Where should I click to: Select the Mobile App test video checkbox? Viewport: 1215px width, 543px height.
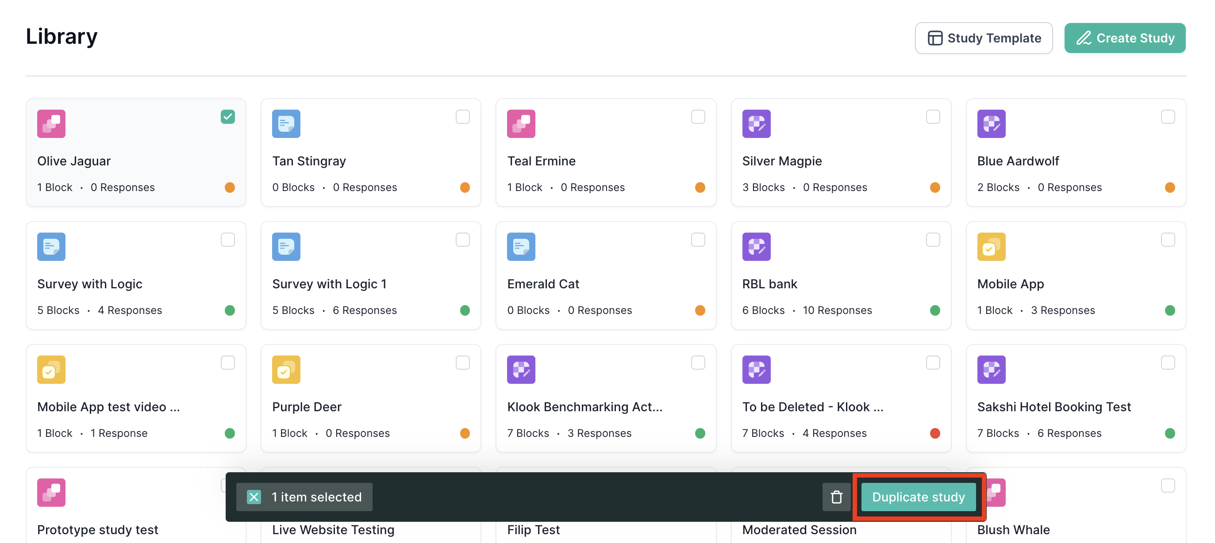click(228, 363)
